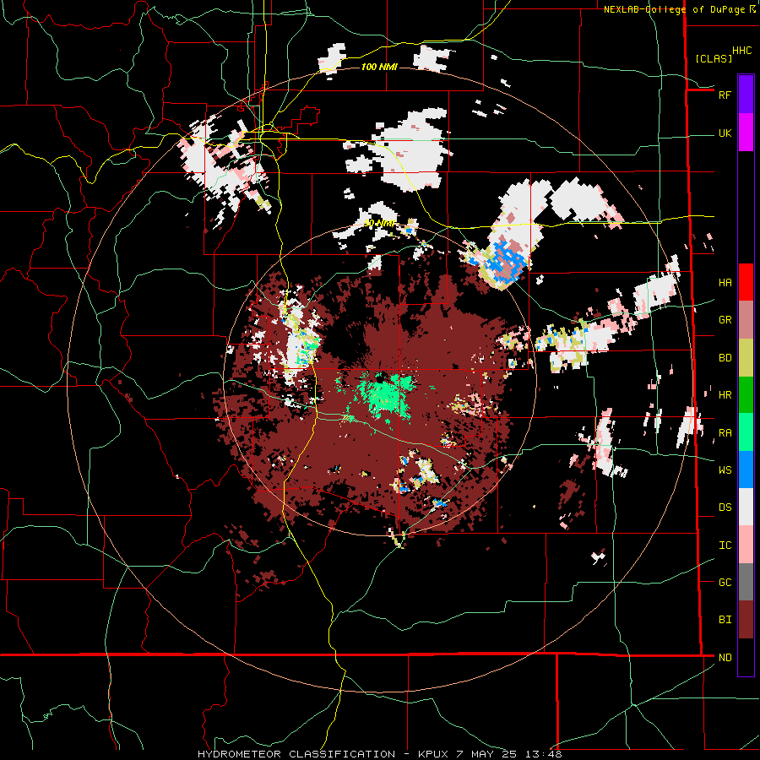This screenshot has height=760, width=760.
Task: Click the 100 NMI range ring label
Action: (x=379, y=67)
